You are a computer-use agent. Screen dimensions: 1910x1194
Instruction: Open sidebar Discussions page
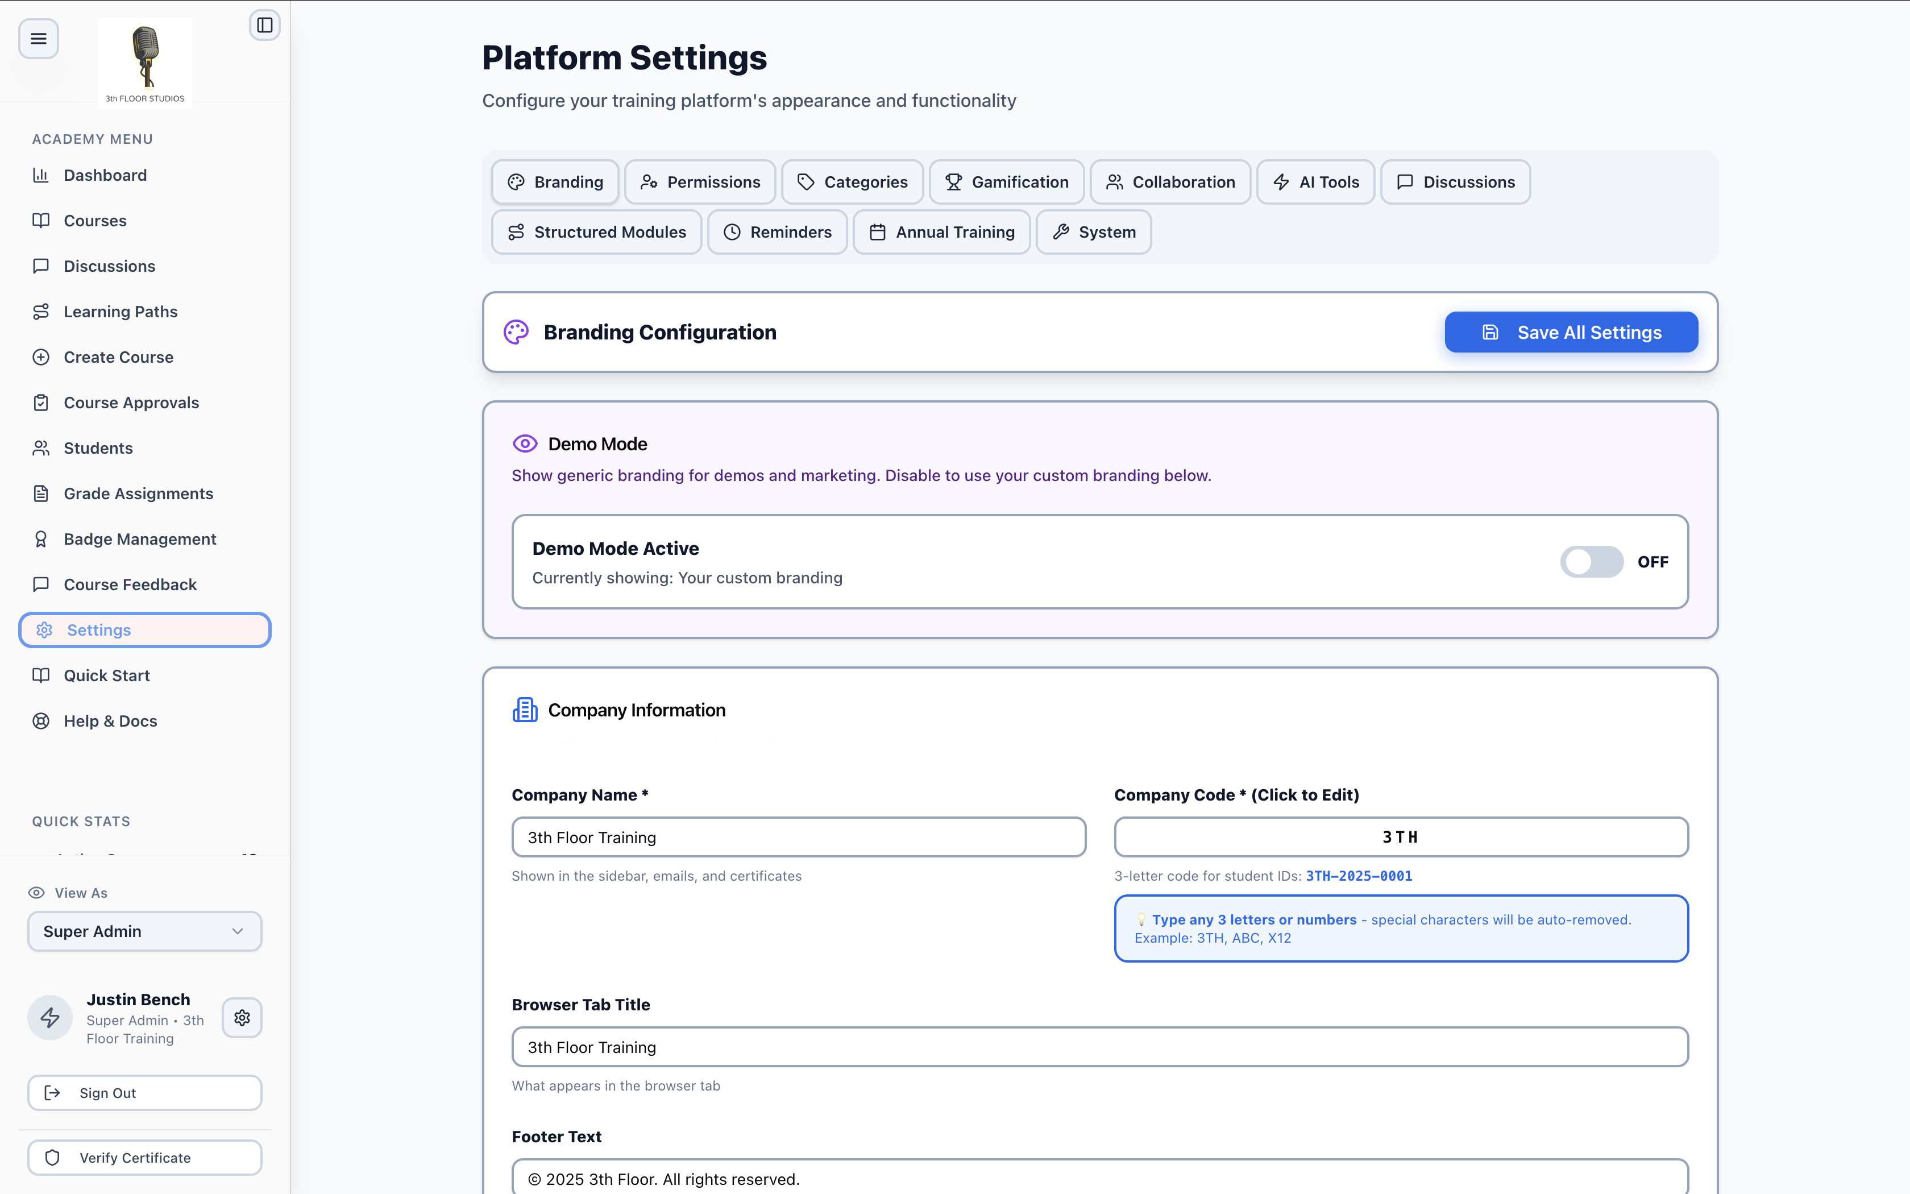point(145,266)
